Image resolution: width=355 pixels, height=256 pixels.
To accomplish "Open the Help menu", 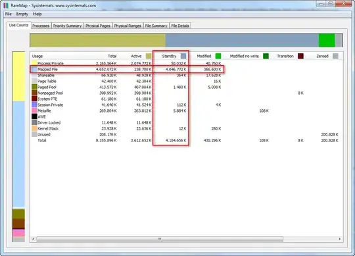I will point(37,14).
